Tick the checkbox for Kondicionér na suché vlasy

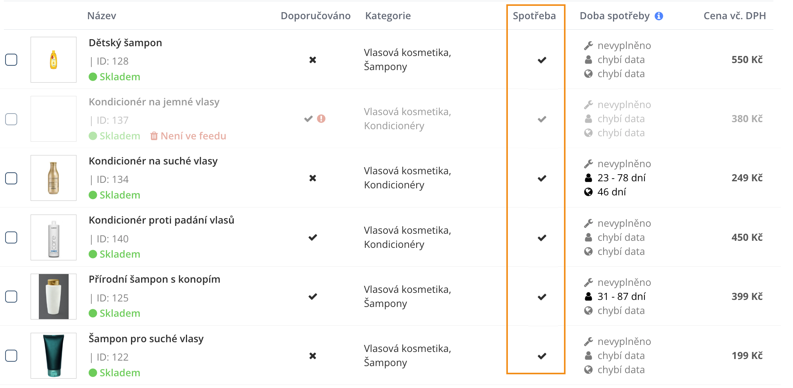point(11,178)
